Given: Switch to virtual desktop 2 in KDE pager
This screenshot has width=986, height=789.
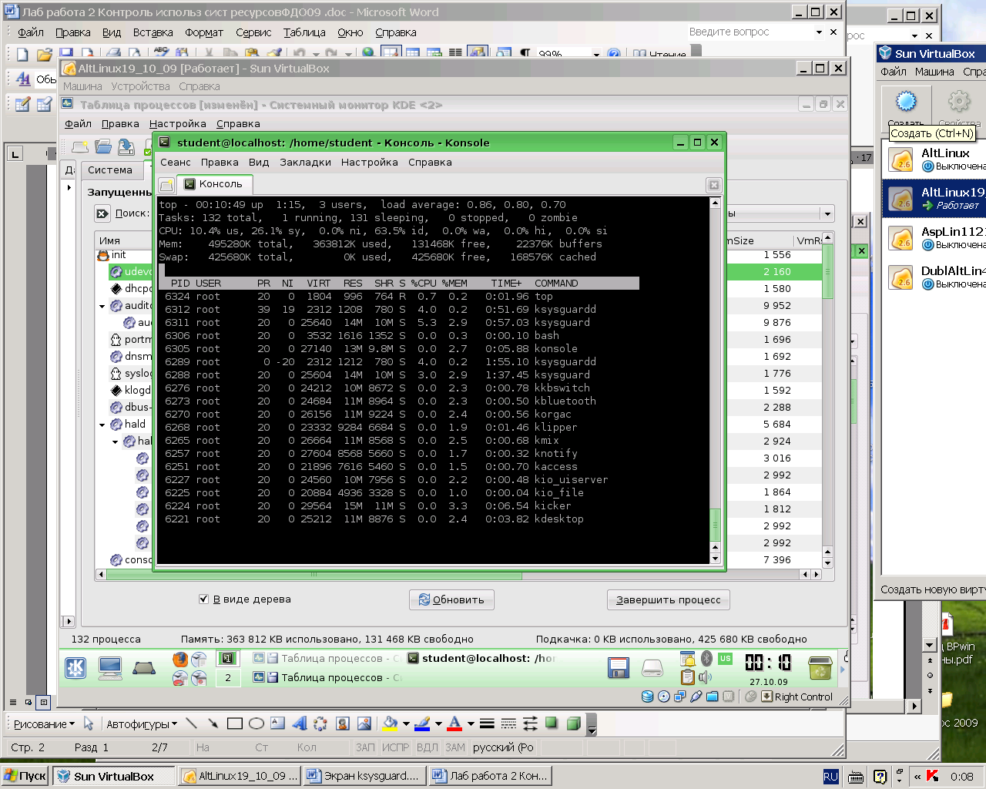Looking at the screenshot, I should point(227,677).
